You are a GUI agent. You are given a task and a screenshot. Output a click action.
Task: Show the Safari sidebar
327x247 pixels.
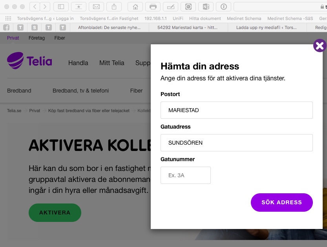[x=61, y=7]
